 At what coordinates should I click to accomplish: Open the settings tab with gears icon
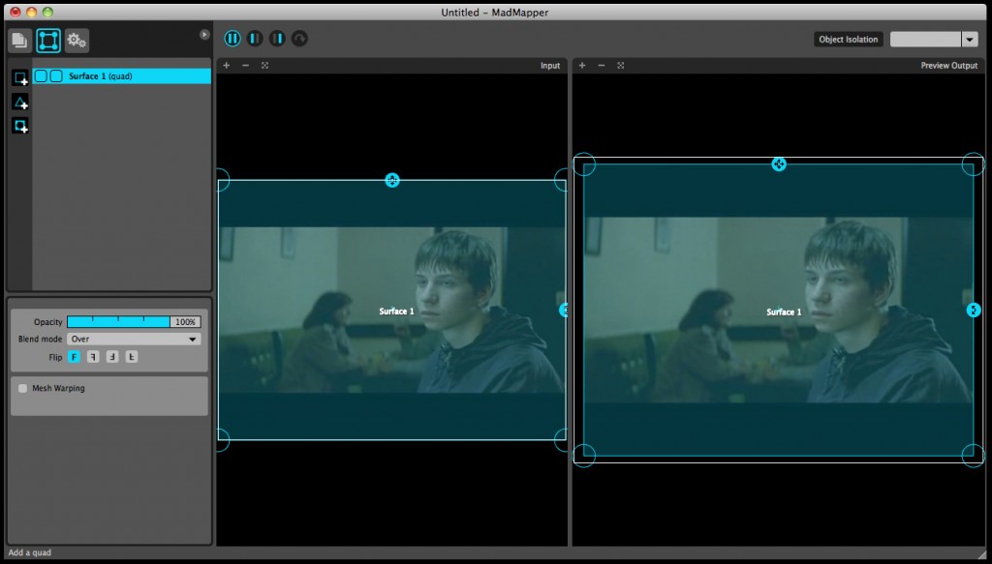pos(77,41)
